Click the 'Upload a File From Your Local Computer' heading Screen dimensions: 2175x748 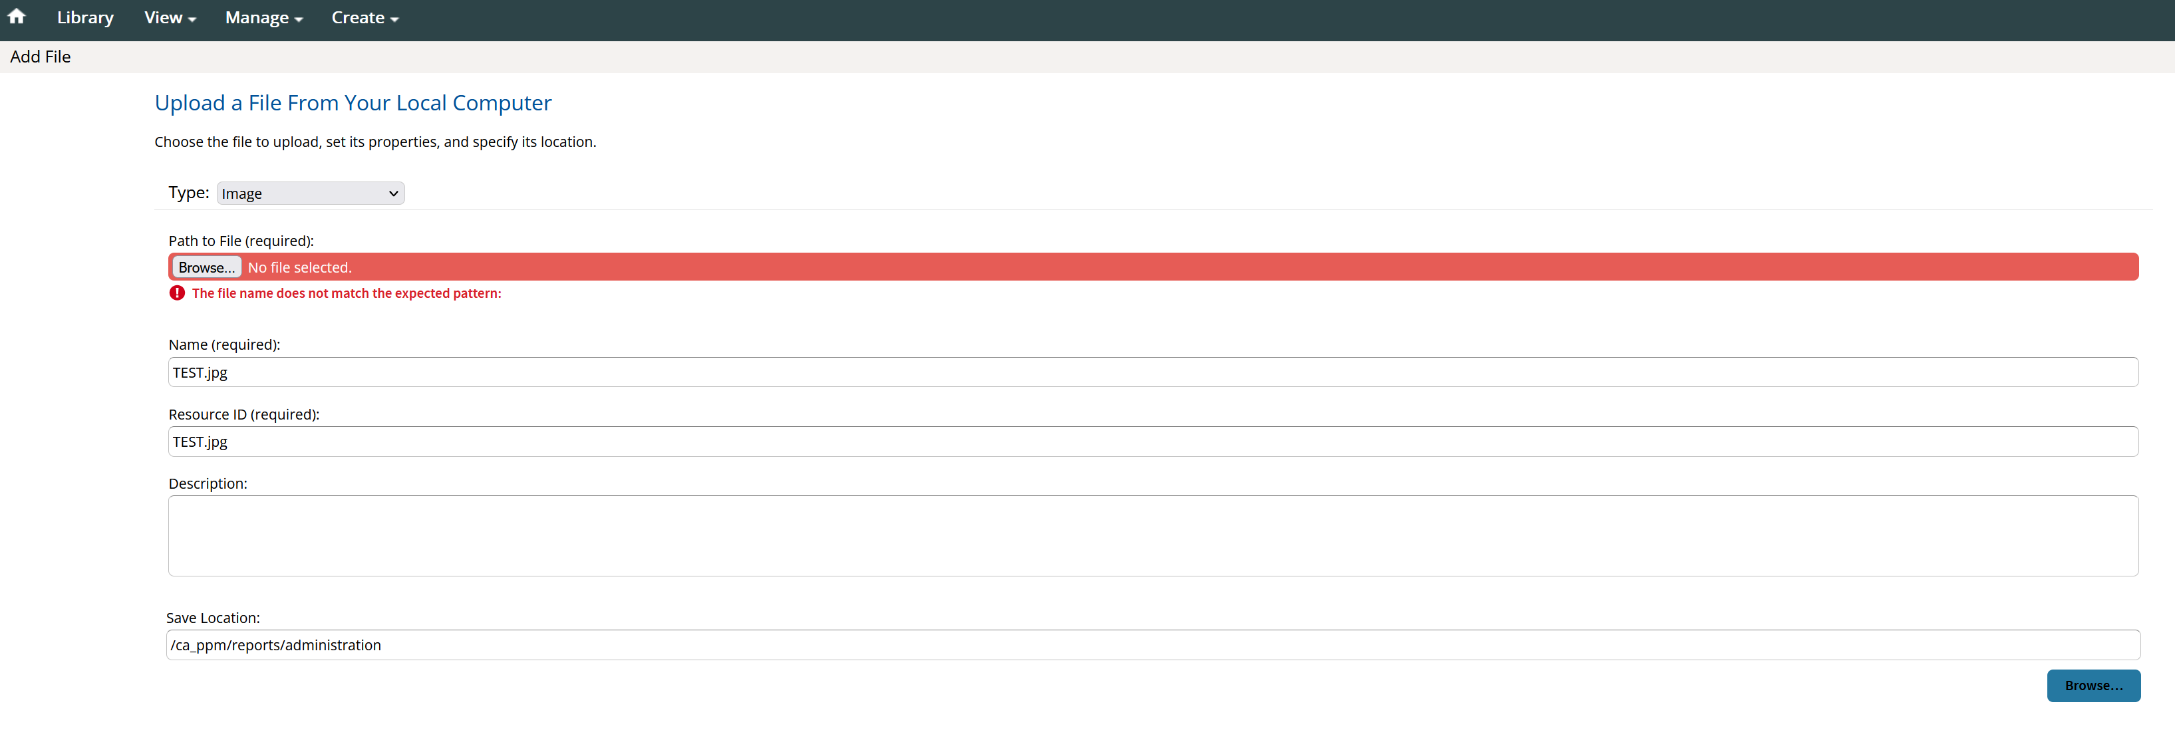tap(353, 103)
